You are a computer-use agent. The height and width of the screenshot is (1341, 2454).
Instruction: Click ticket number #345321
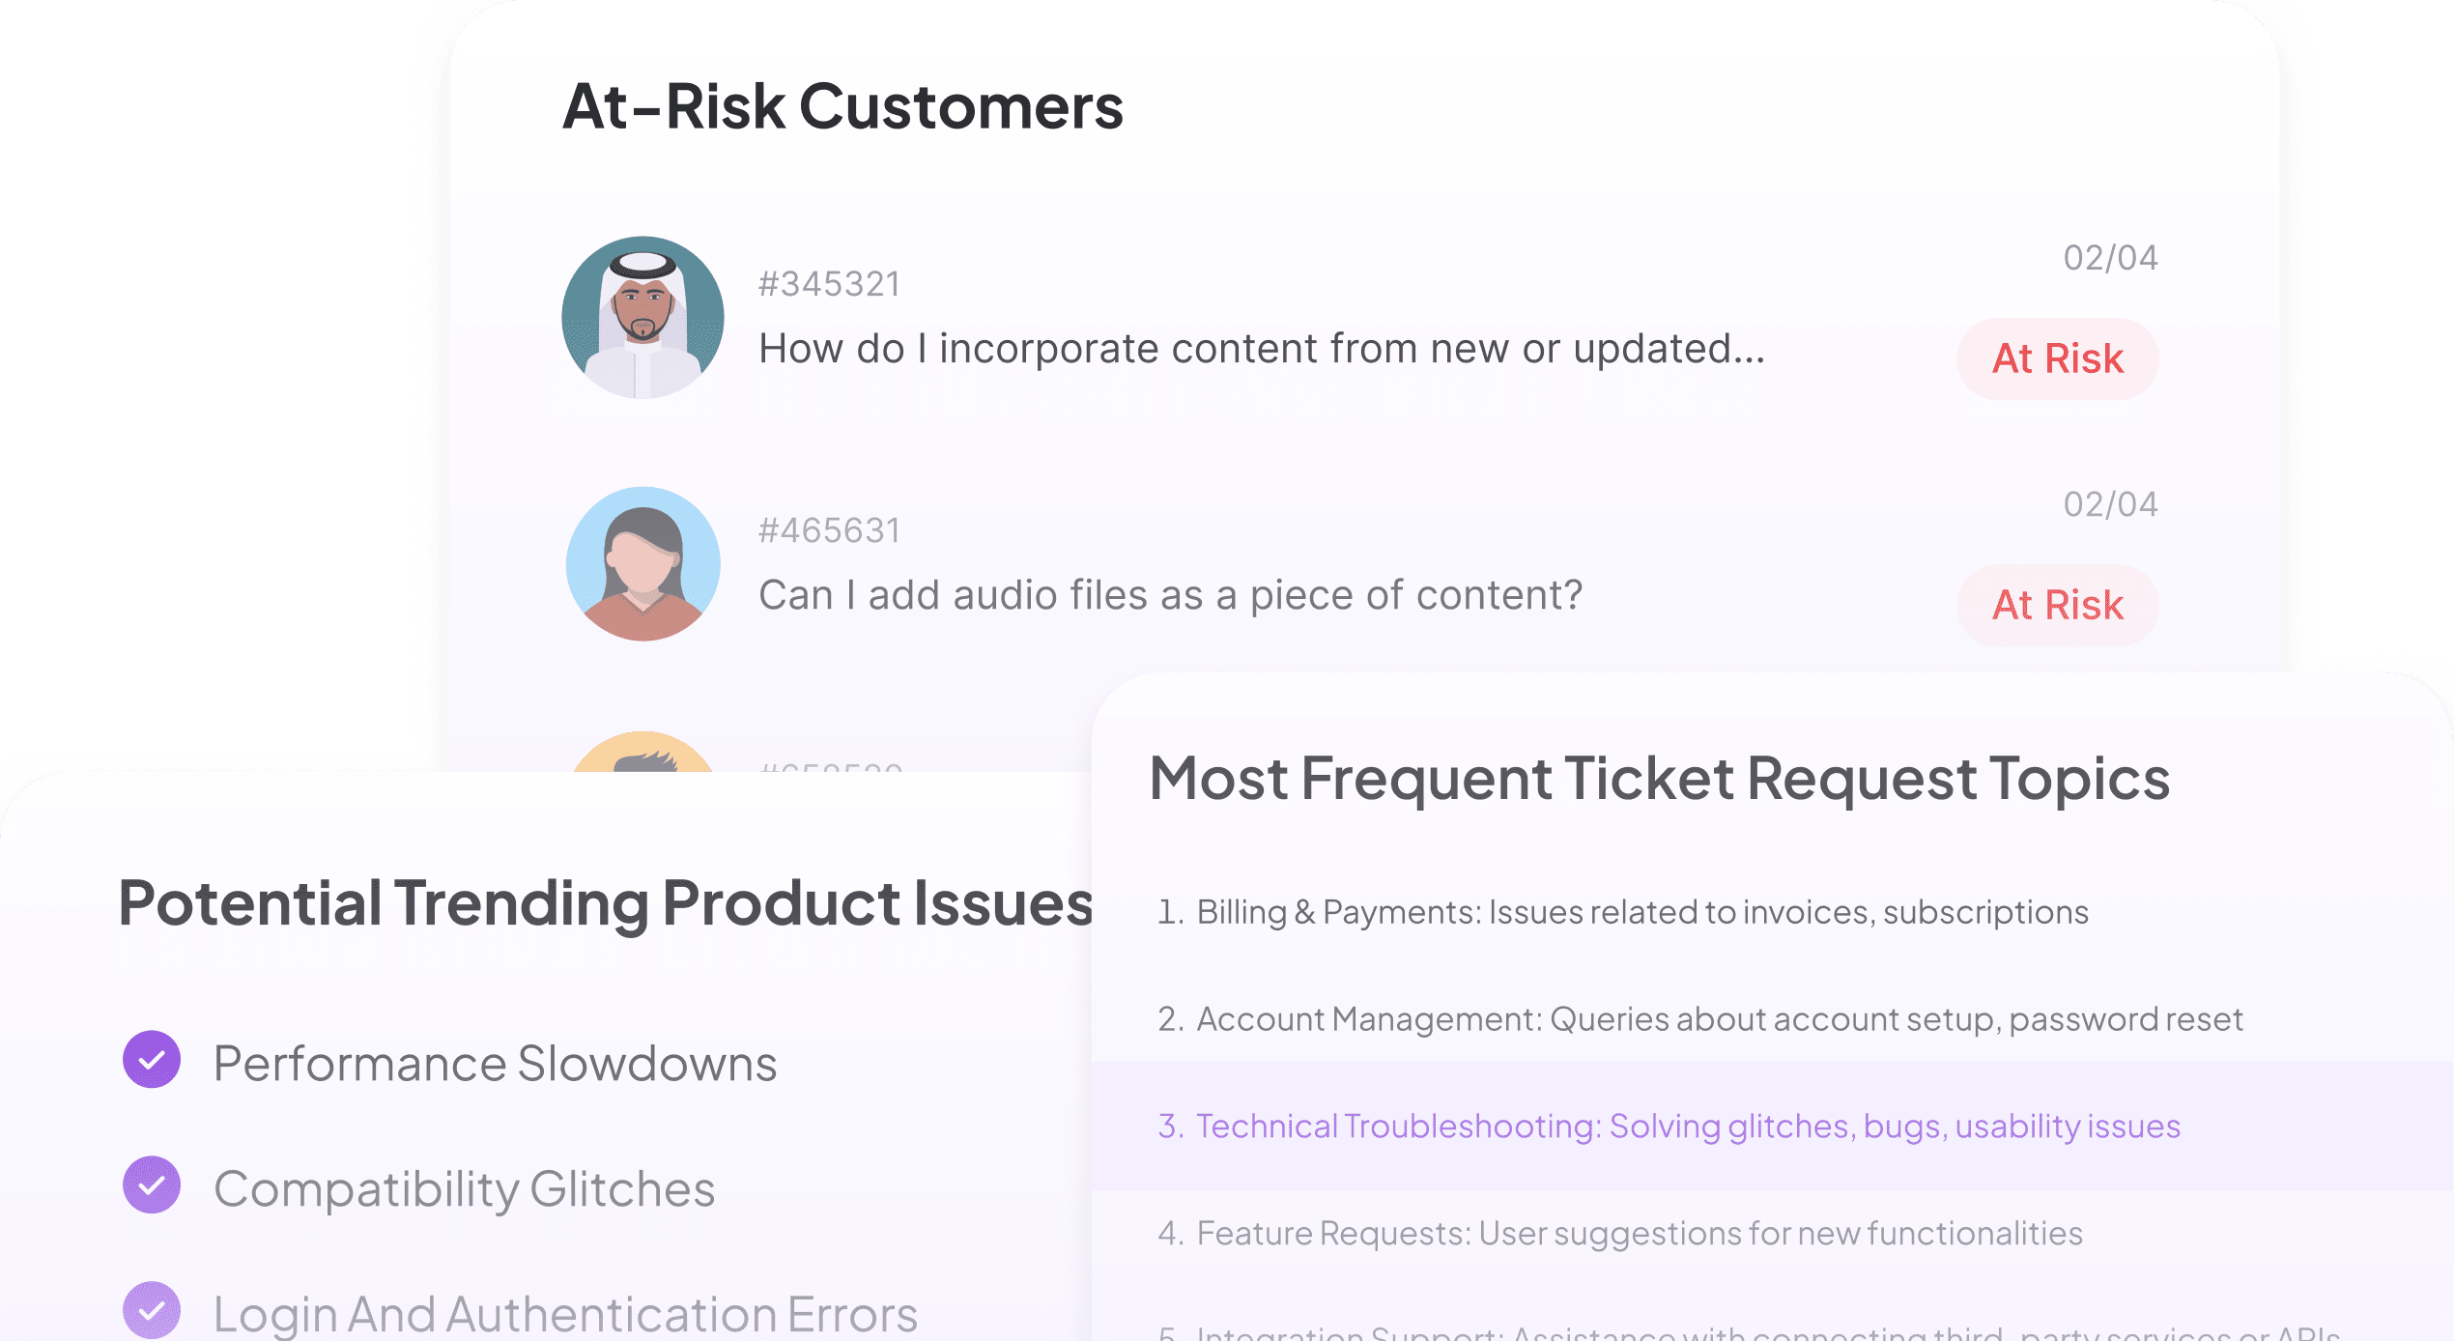click(830, 284)
